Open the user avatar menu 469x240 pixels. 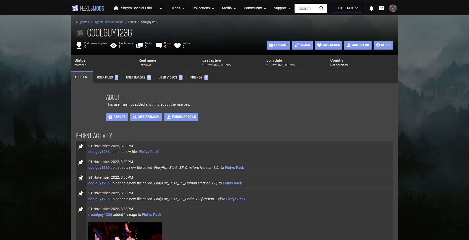pyautogui.click(x=393, y=8)
